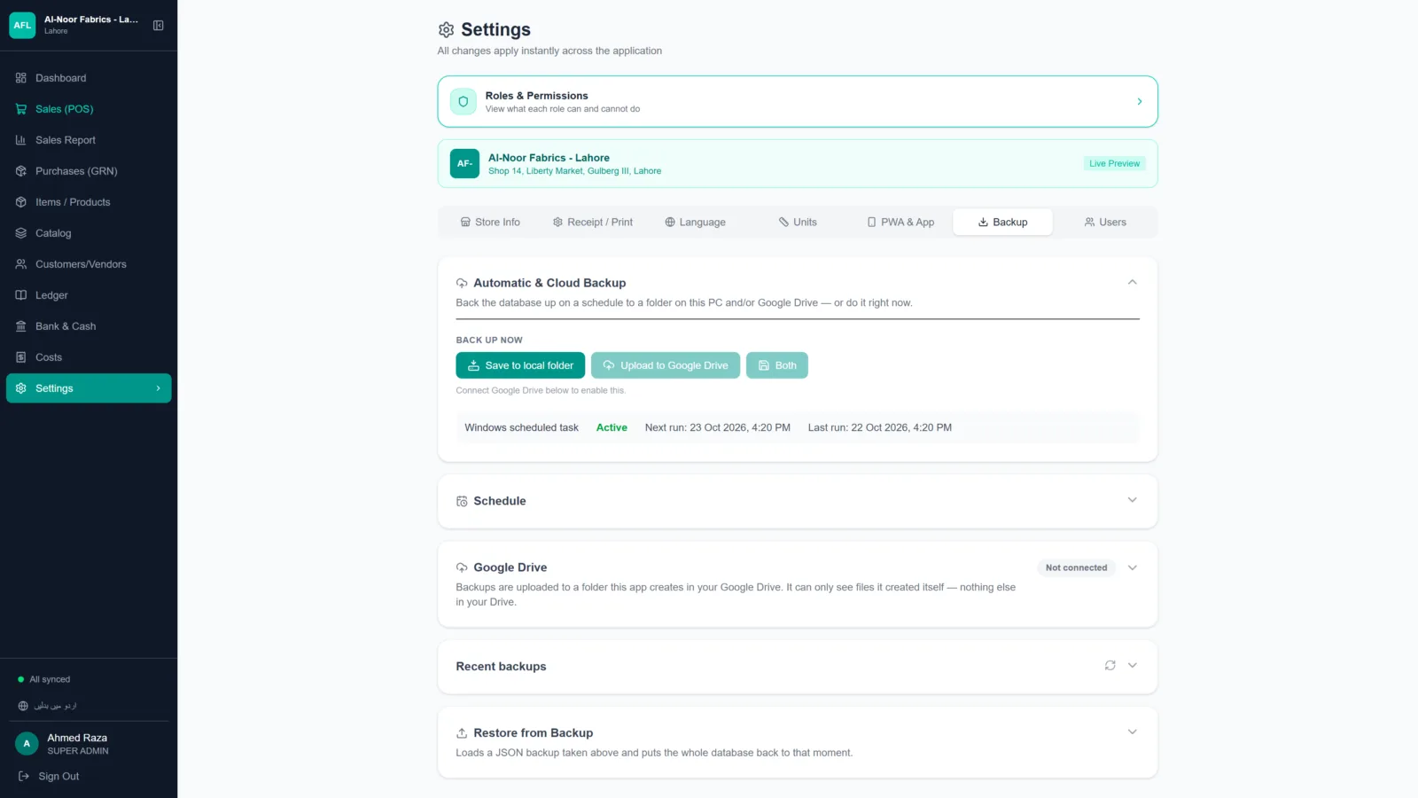1418x798 pixels.
Task: Click the Next run: 23 Oct 2026 text
Action: pos(717,428)
